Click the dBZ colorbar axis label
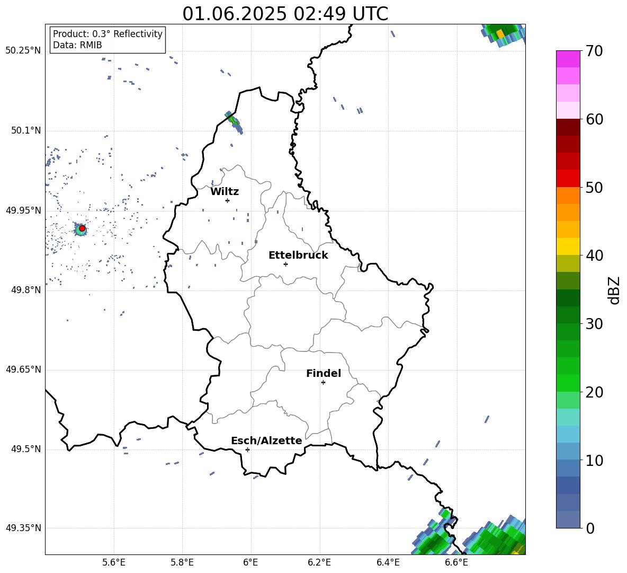The width and height of the screenshot is (627, 573). [x=614, y=290]
